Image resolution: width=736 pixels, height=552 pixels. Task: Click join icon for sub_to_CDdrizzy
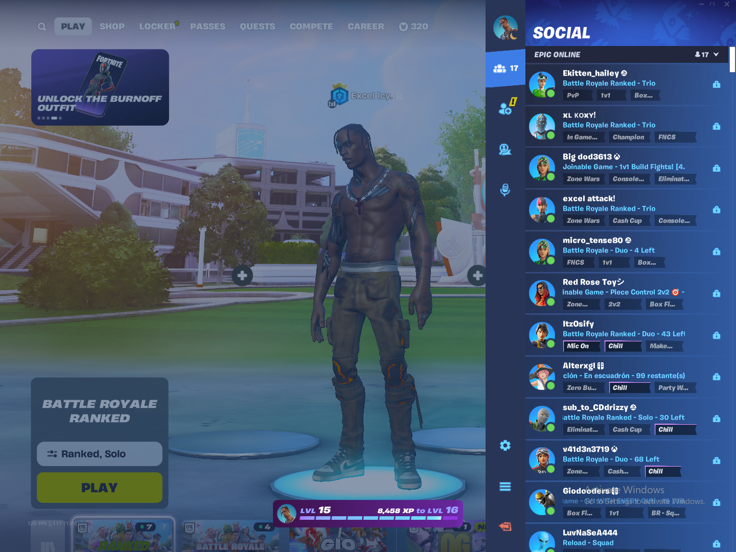717,419
